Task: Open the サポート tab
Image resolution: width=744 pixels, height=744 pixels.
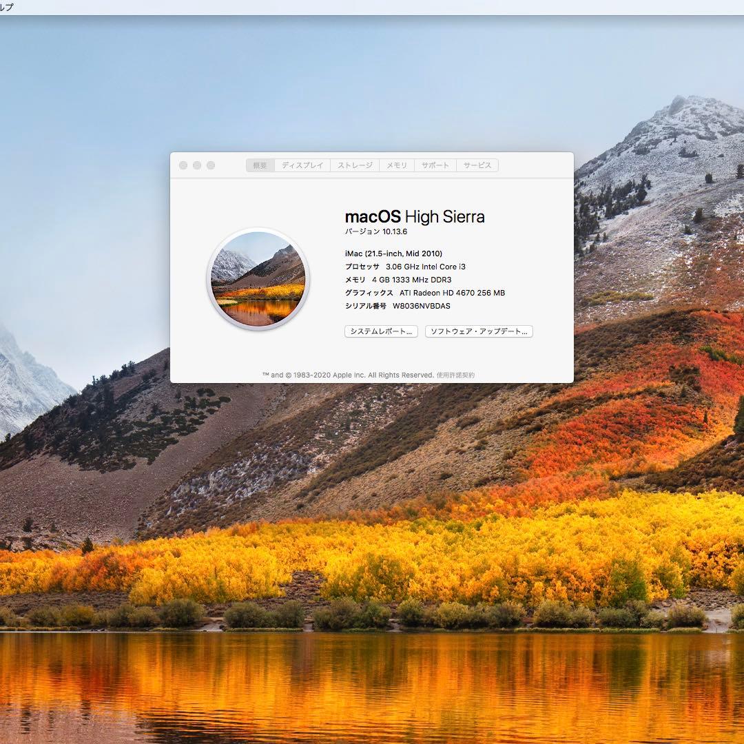Action: tap(435, 165)
